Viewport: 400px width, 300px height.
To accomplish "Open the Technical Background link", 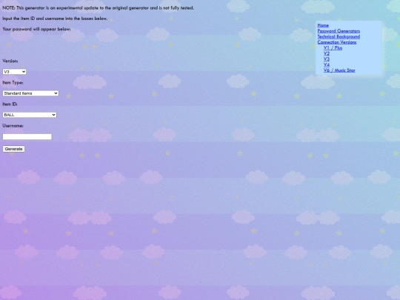I will coord(339,36).
